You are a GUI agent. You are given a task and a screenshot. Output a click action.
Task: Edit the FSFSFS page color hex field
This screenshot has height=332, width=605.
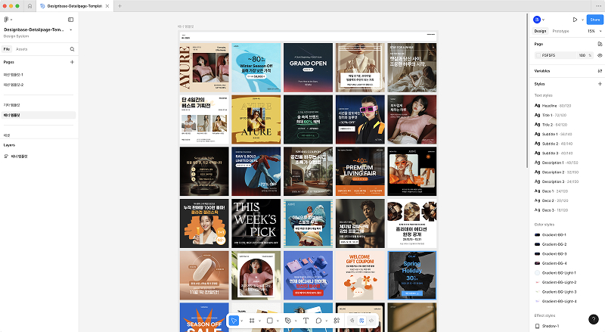click(x=557, y=55)
